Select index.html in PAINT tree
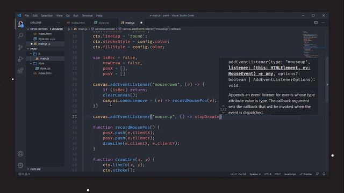The width and height of the screenshot is (344, 193). pyautogui.click(x=45, y=73)
